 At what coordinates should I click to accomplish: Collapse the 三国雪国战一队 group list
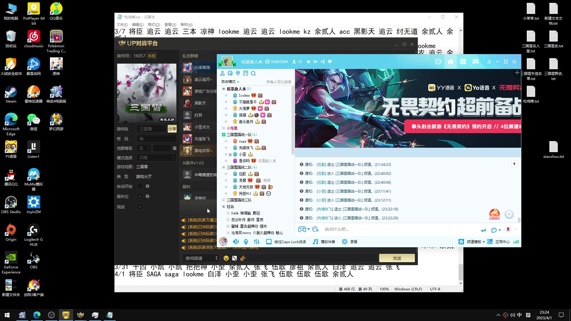point(224,134)
